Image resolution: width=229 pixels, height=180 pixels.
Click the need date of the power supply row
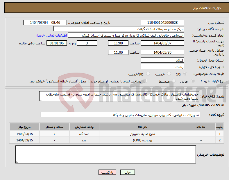coord(24,134)
